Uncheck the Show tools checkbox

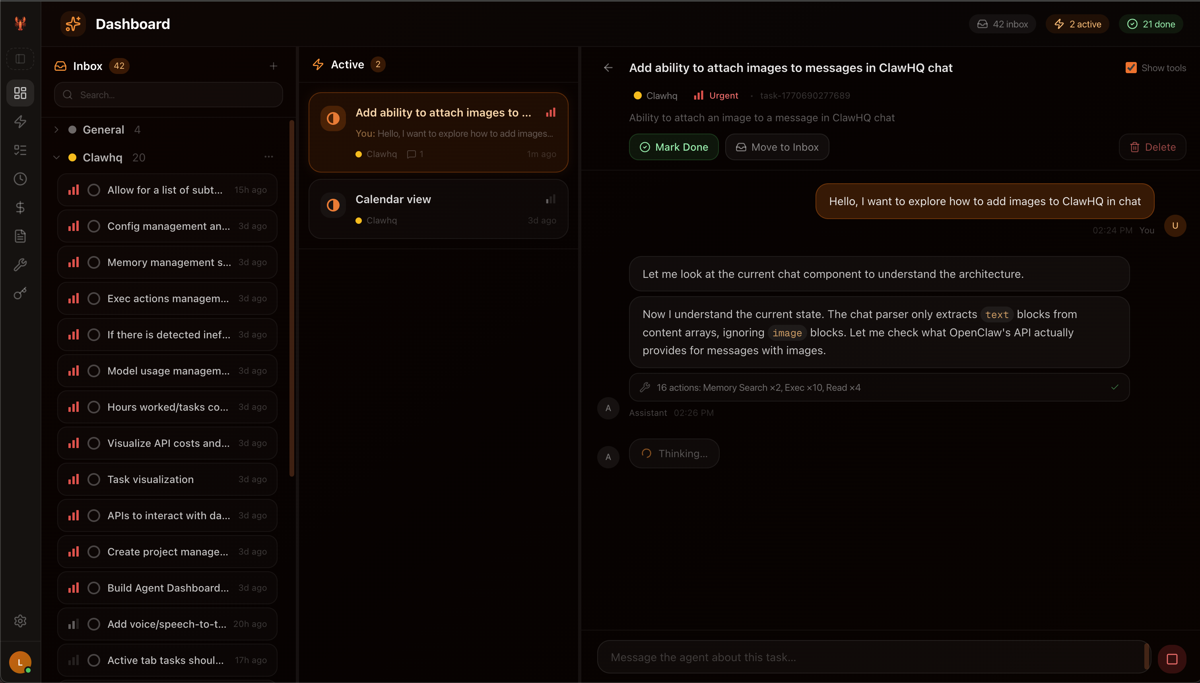pos(1131,68)
